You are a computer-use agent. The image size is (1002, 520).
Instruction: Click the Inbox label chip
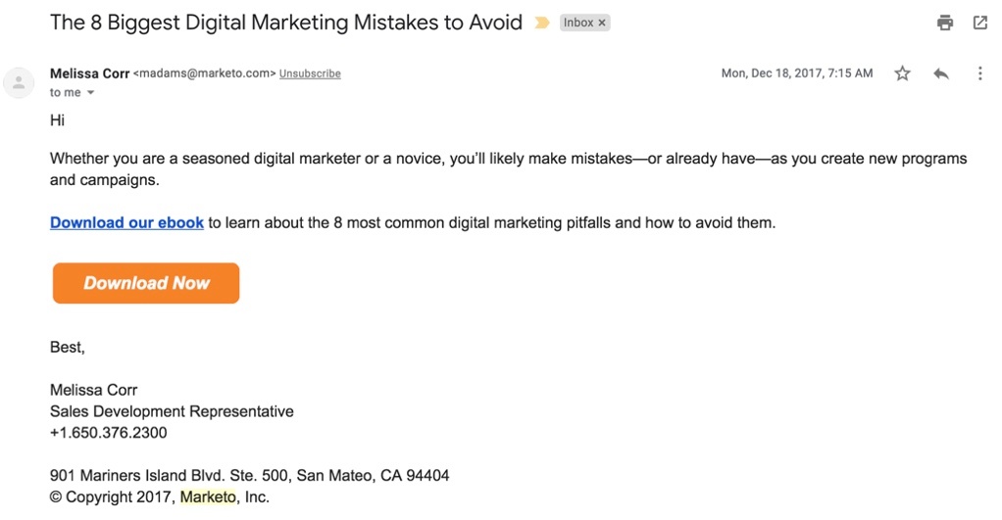577,23
